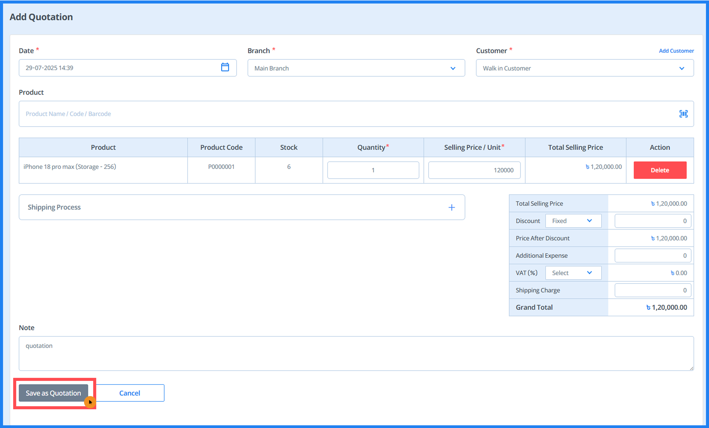The image size is (709, 428).
Task: Click the Add Customer link
Action: (x=676, y=51)
